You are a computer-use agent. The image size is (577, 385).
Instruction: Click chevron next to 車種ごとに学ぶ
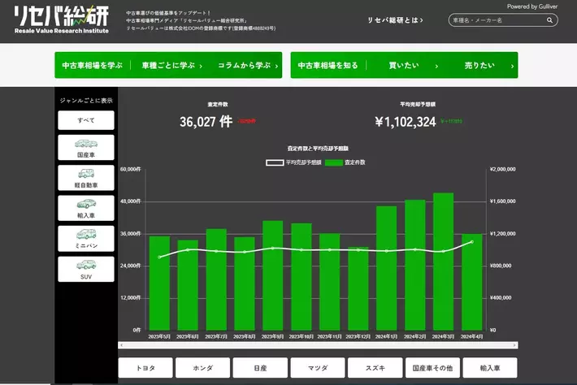(201, 66)
